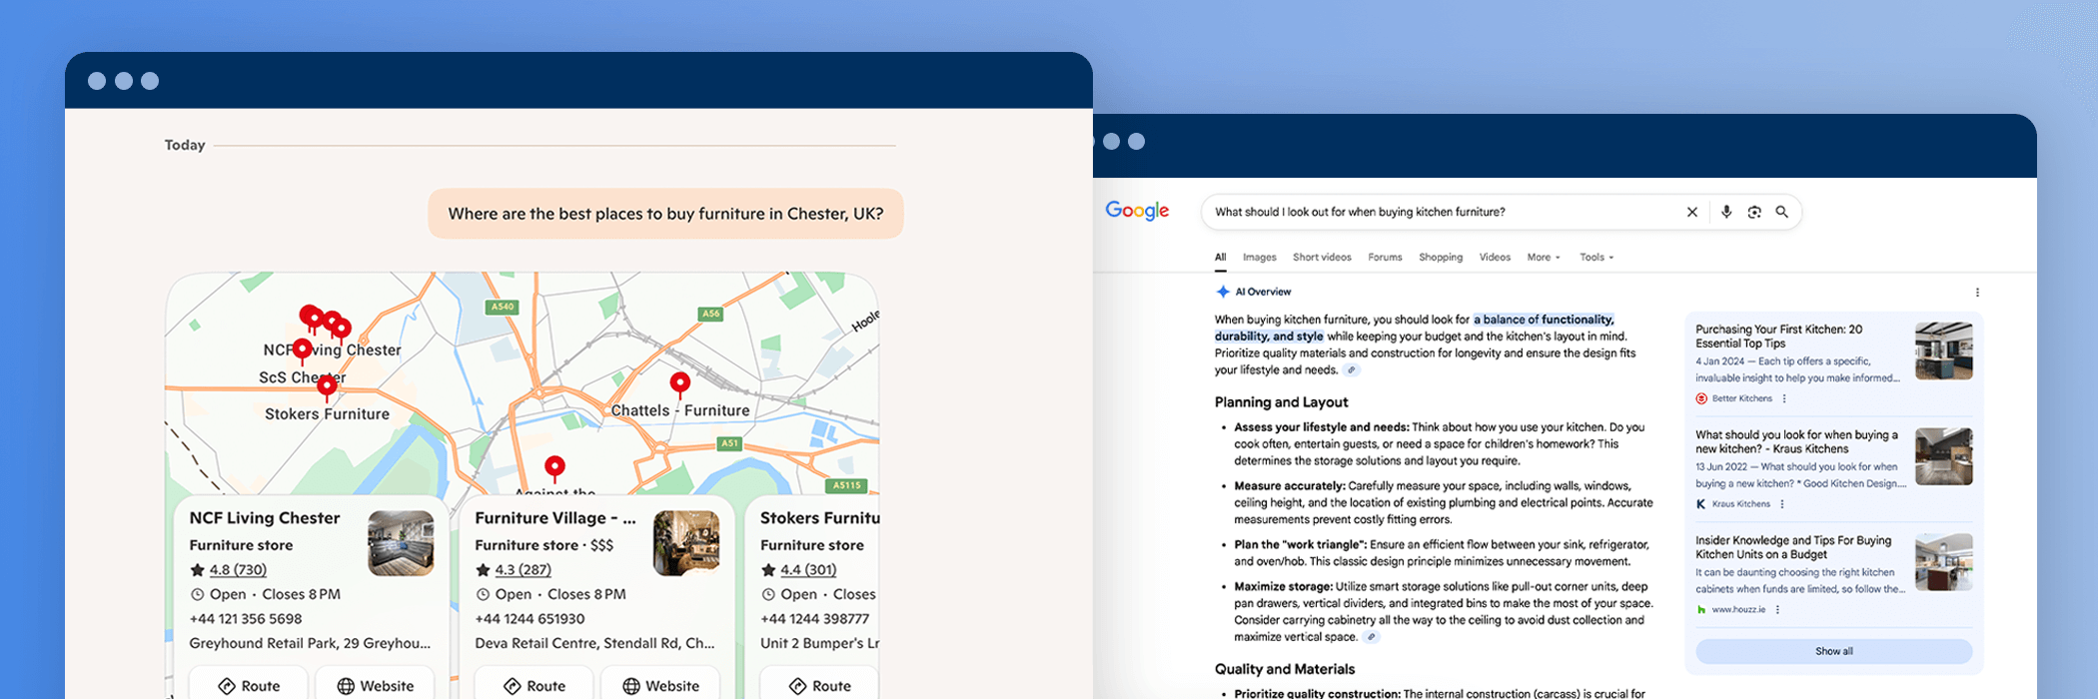Click NCF Living Chester photo thumbnail
The width and height of the screenshot is (2098, 699).
tap(401, 543)
